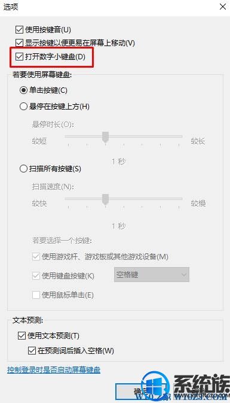Open 控制登录时是否启动屏幕键盘 link
230x403 pixels.
pos(54,370)
